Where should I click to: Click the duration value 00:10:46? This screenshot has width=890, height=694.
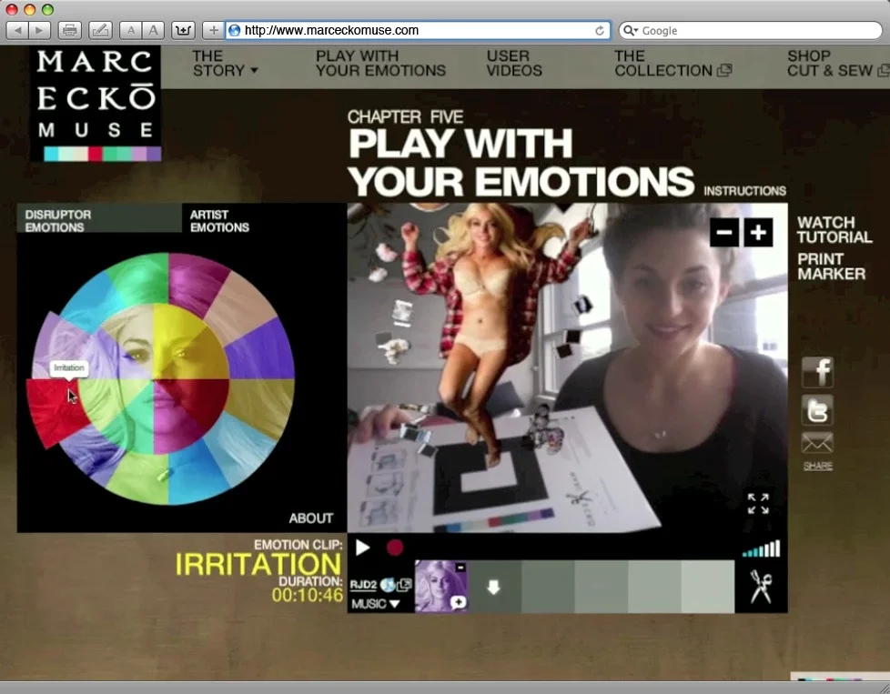307,595
